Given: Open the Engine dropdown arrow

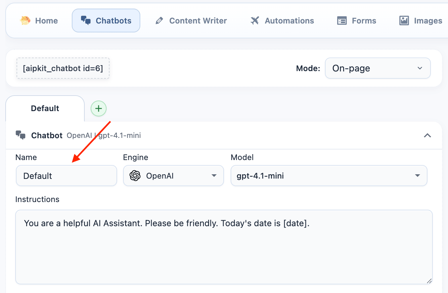Looking at the screenshot, I should click(x=214, y=176).
